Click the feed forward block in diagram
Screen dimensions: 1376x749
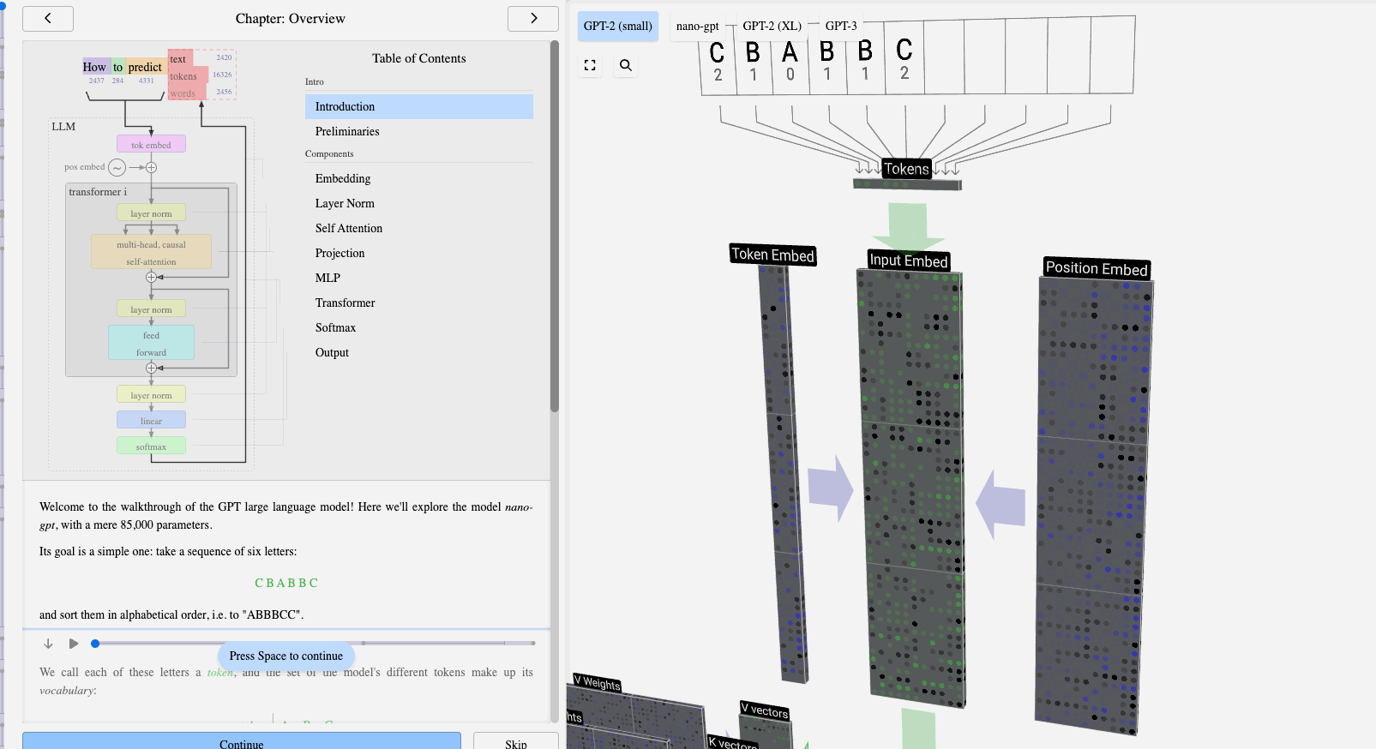coord(151,343)
